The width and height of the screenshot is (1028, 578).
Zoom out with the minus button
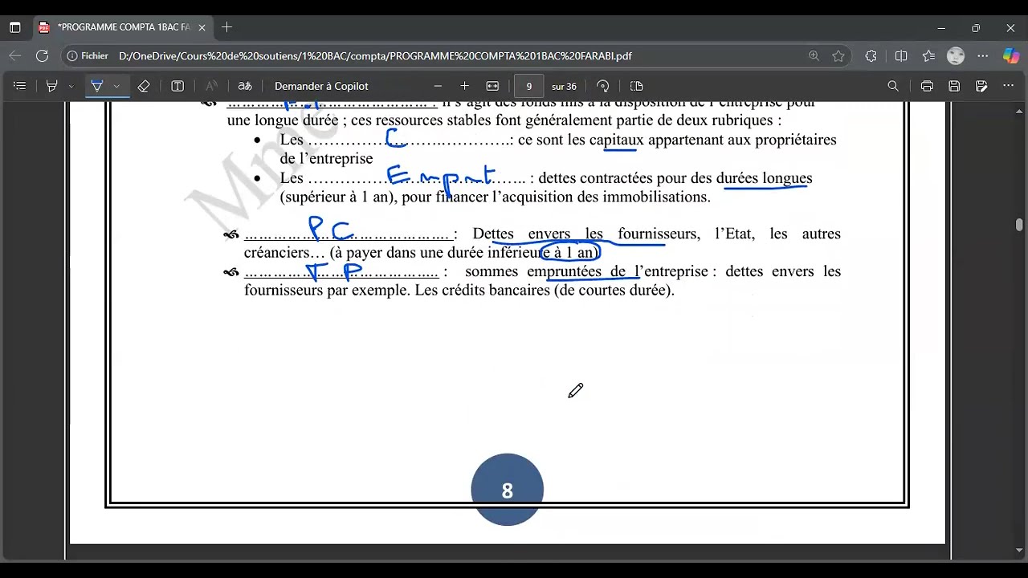pyautogui.click(x=438, y=86)
